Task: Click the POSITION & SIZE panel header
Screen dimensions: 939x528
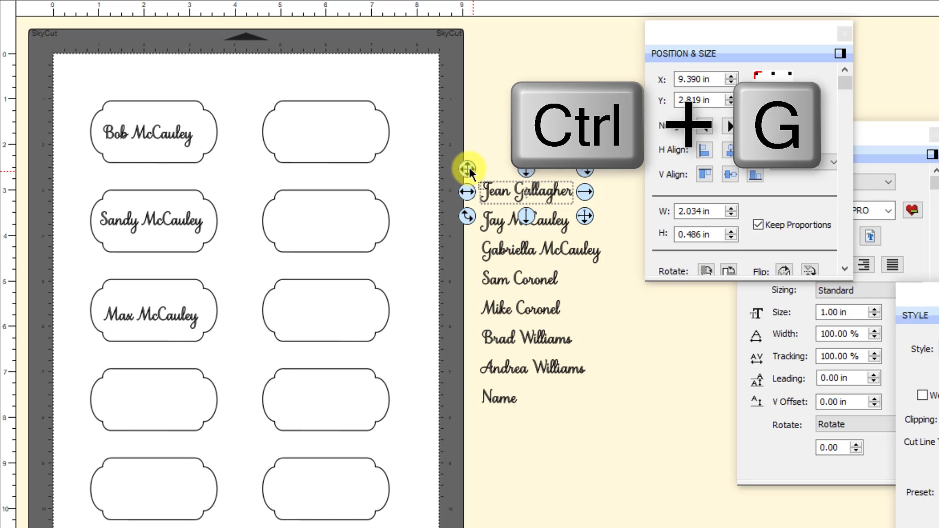Action: (x=749, y=54)
